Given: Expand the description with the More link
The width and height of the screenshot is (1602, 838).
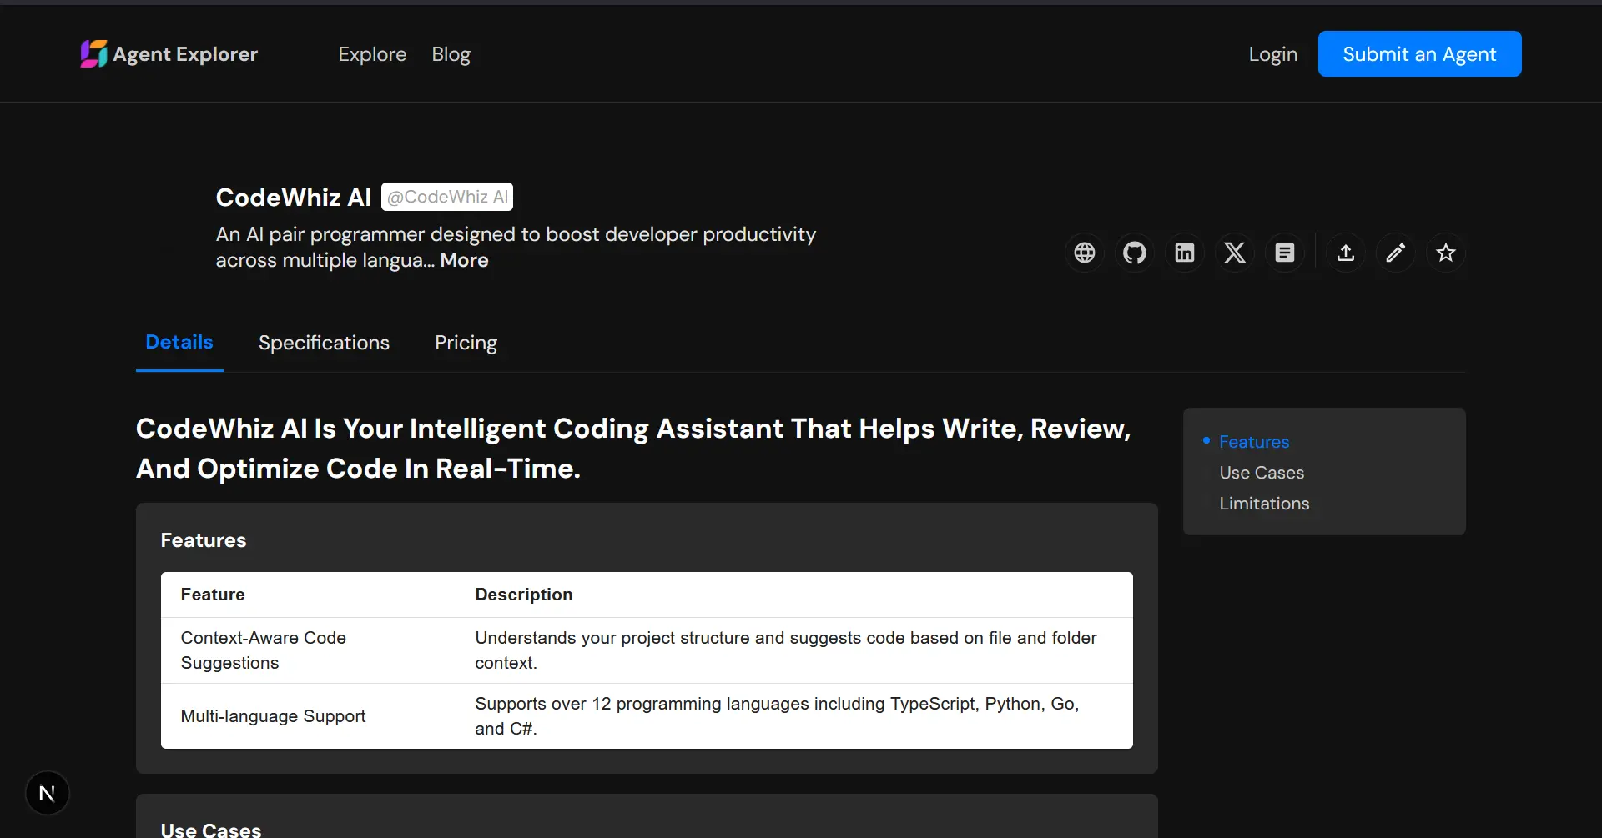Looking at the screenshot, I should coord(465,260).
